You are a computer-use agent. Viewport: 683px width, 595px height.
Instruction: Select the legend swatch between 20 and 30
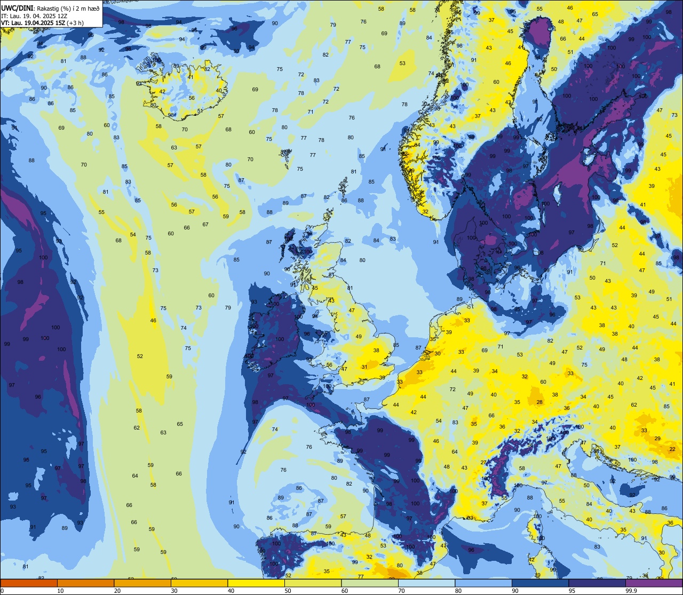click(142, 583)
